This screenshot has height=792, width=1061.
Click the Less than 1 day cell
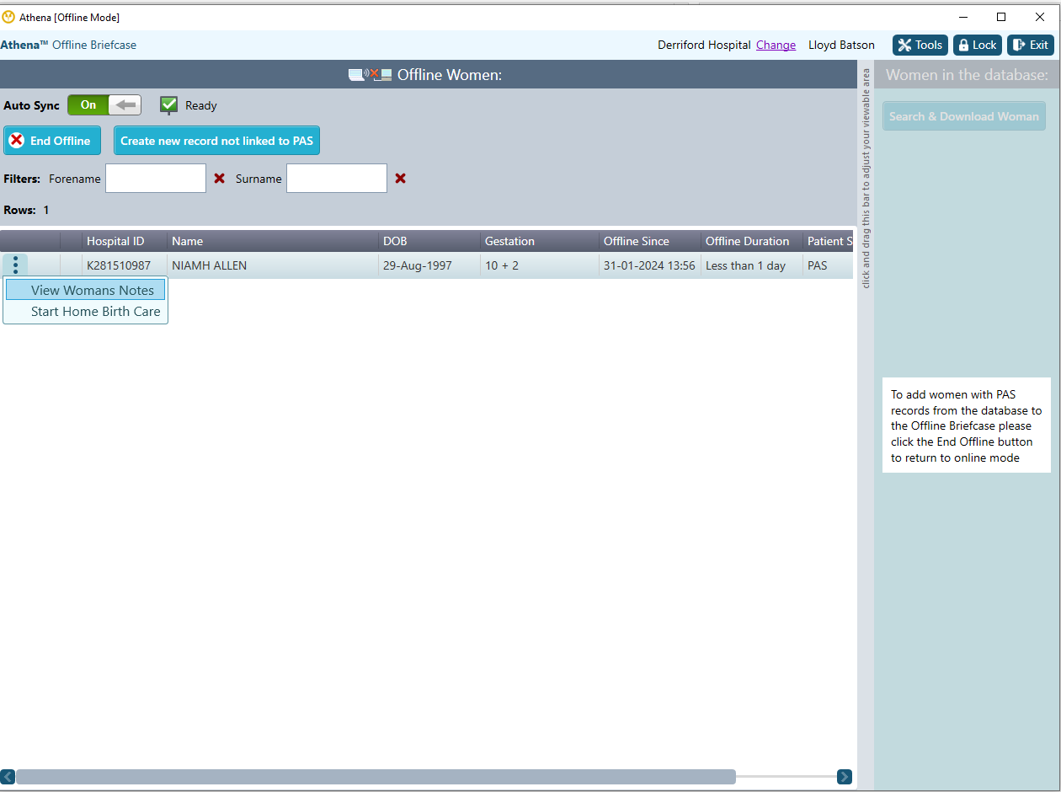pyautogui.click(x=752, y=265)
